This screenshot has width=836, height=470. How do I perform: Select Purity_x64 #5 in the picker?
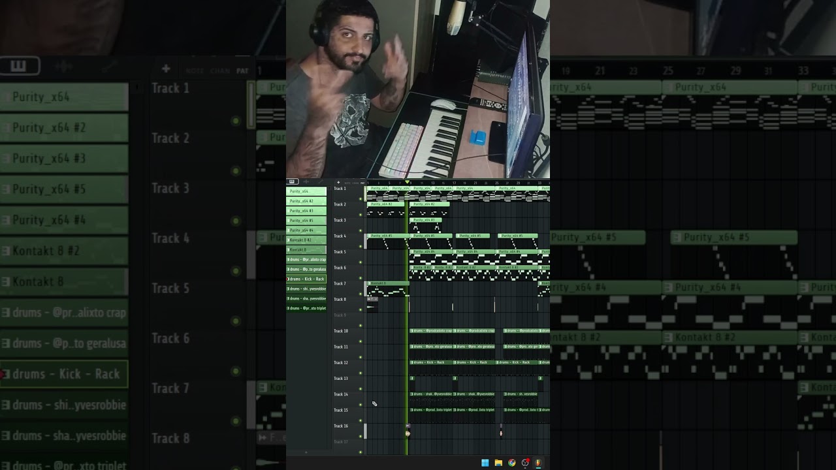pos(306,221)
